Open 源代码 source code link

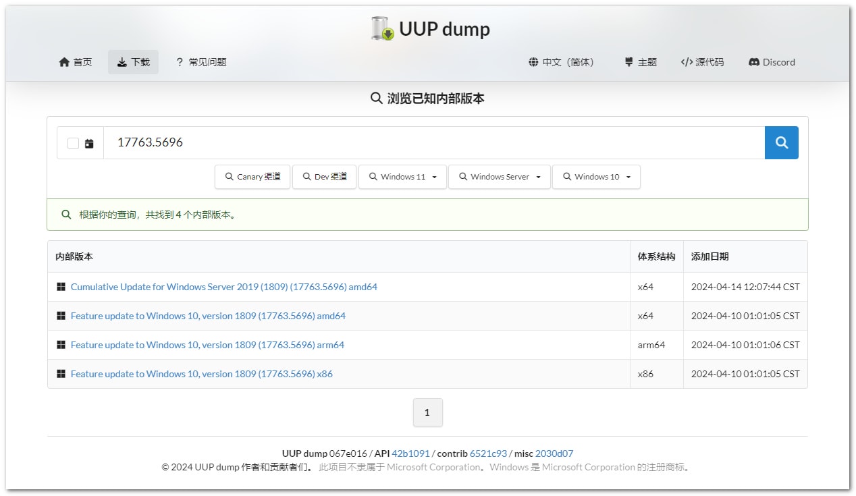pyautogui.click(x=702, y=62)
